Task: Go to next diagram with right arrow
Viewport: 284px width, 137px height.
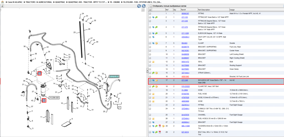Action: (143, 6)
